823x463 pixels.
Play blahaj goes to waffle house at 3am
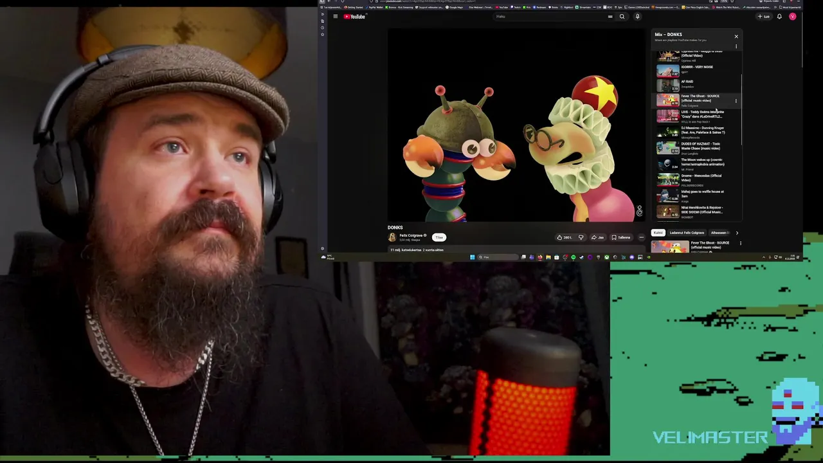coord(698,195)
